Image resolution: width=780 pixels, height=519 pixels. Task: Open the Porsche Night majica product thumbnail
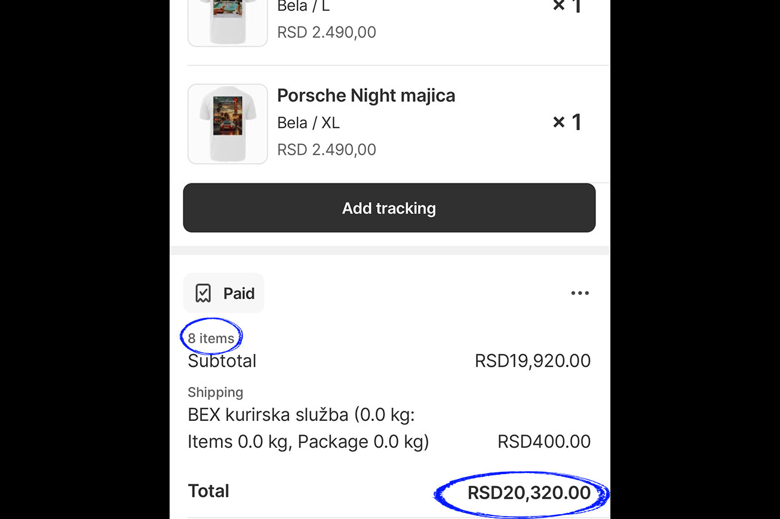(x=228, y=124)
